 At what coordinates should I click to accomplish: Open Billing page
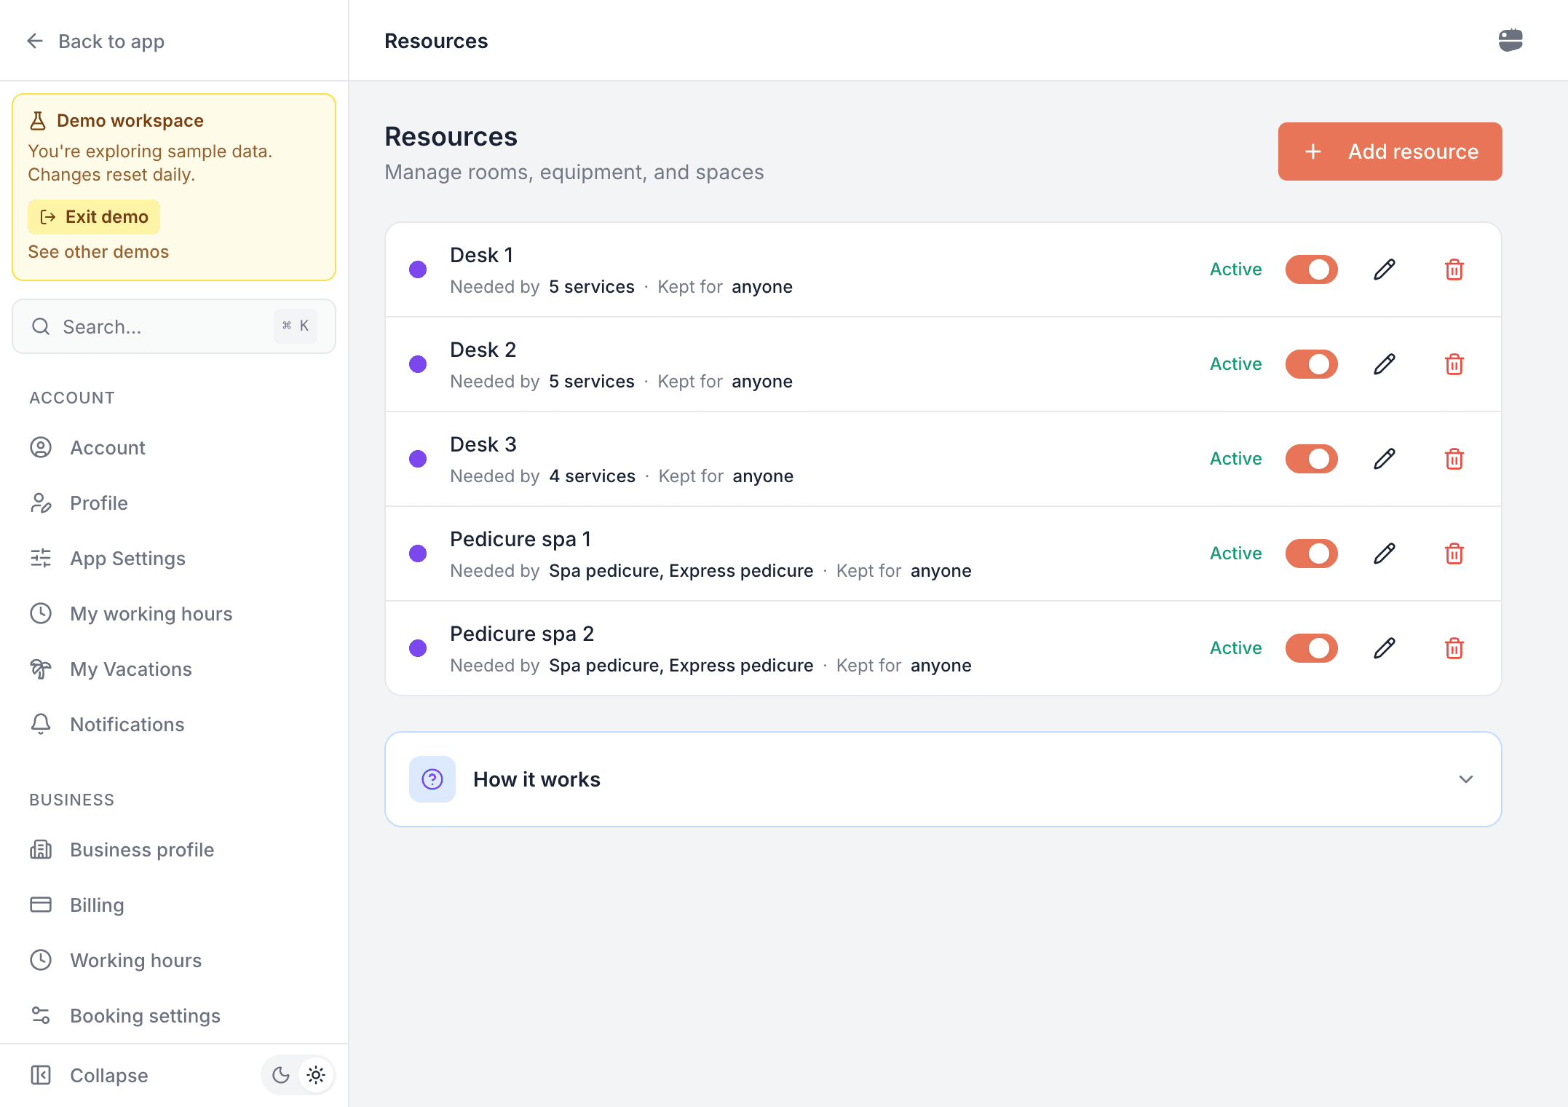click(174, 905)
